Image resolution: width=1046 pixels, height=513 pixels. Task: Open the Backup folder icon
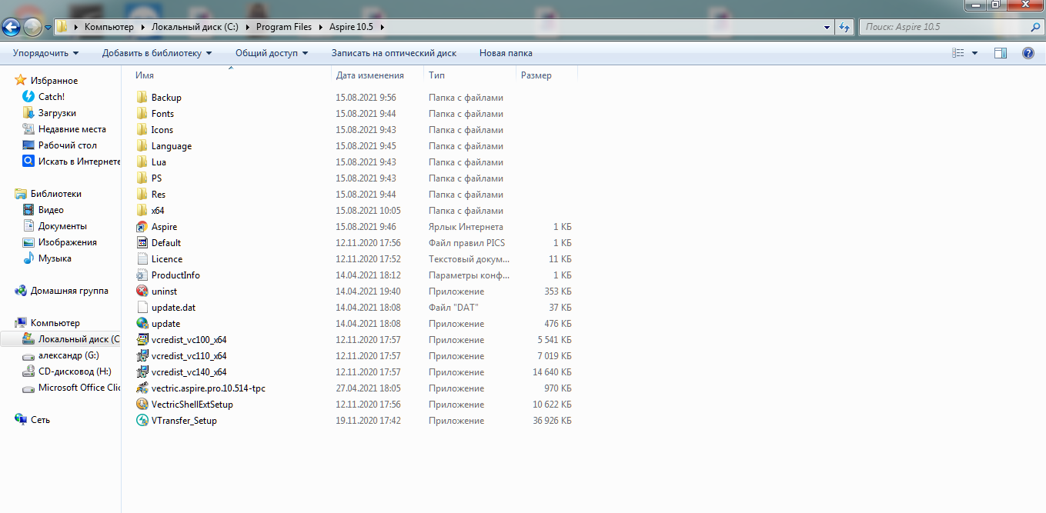[x=142, y=98]
